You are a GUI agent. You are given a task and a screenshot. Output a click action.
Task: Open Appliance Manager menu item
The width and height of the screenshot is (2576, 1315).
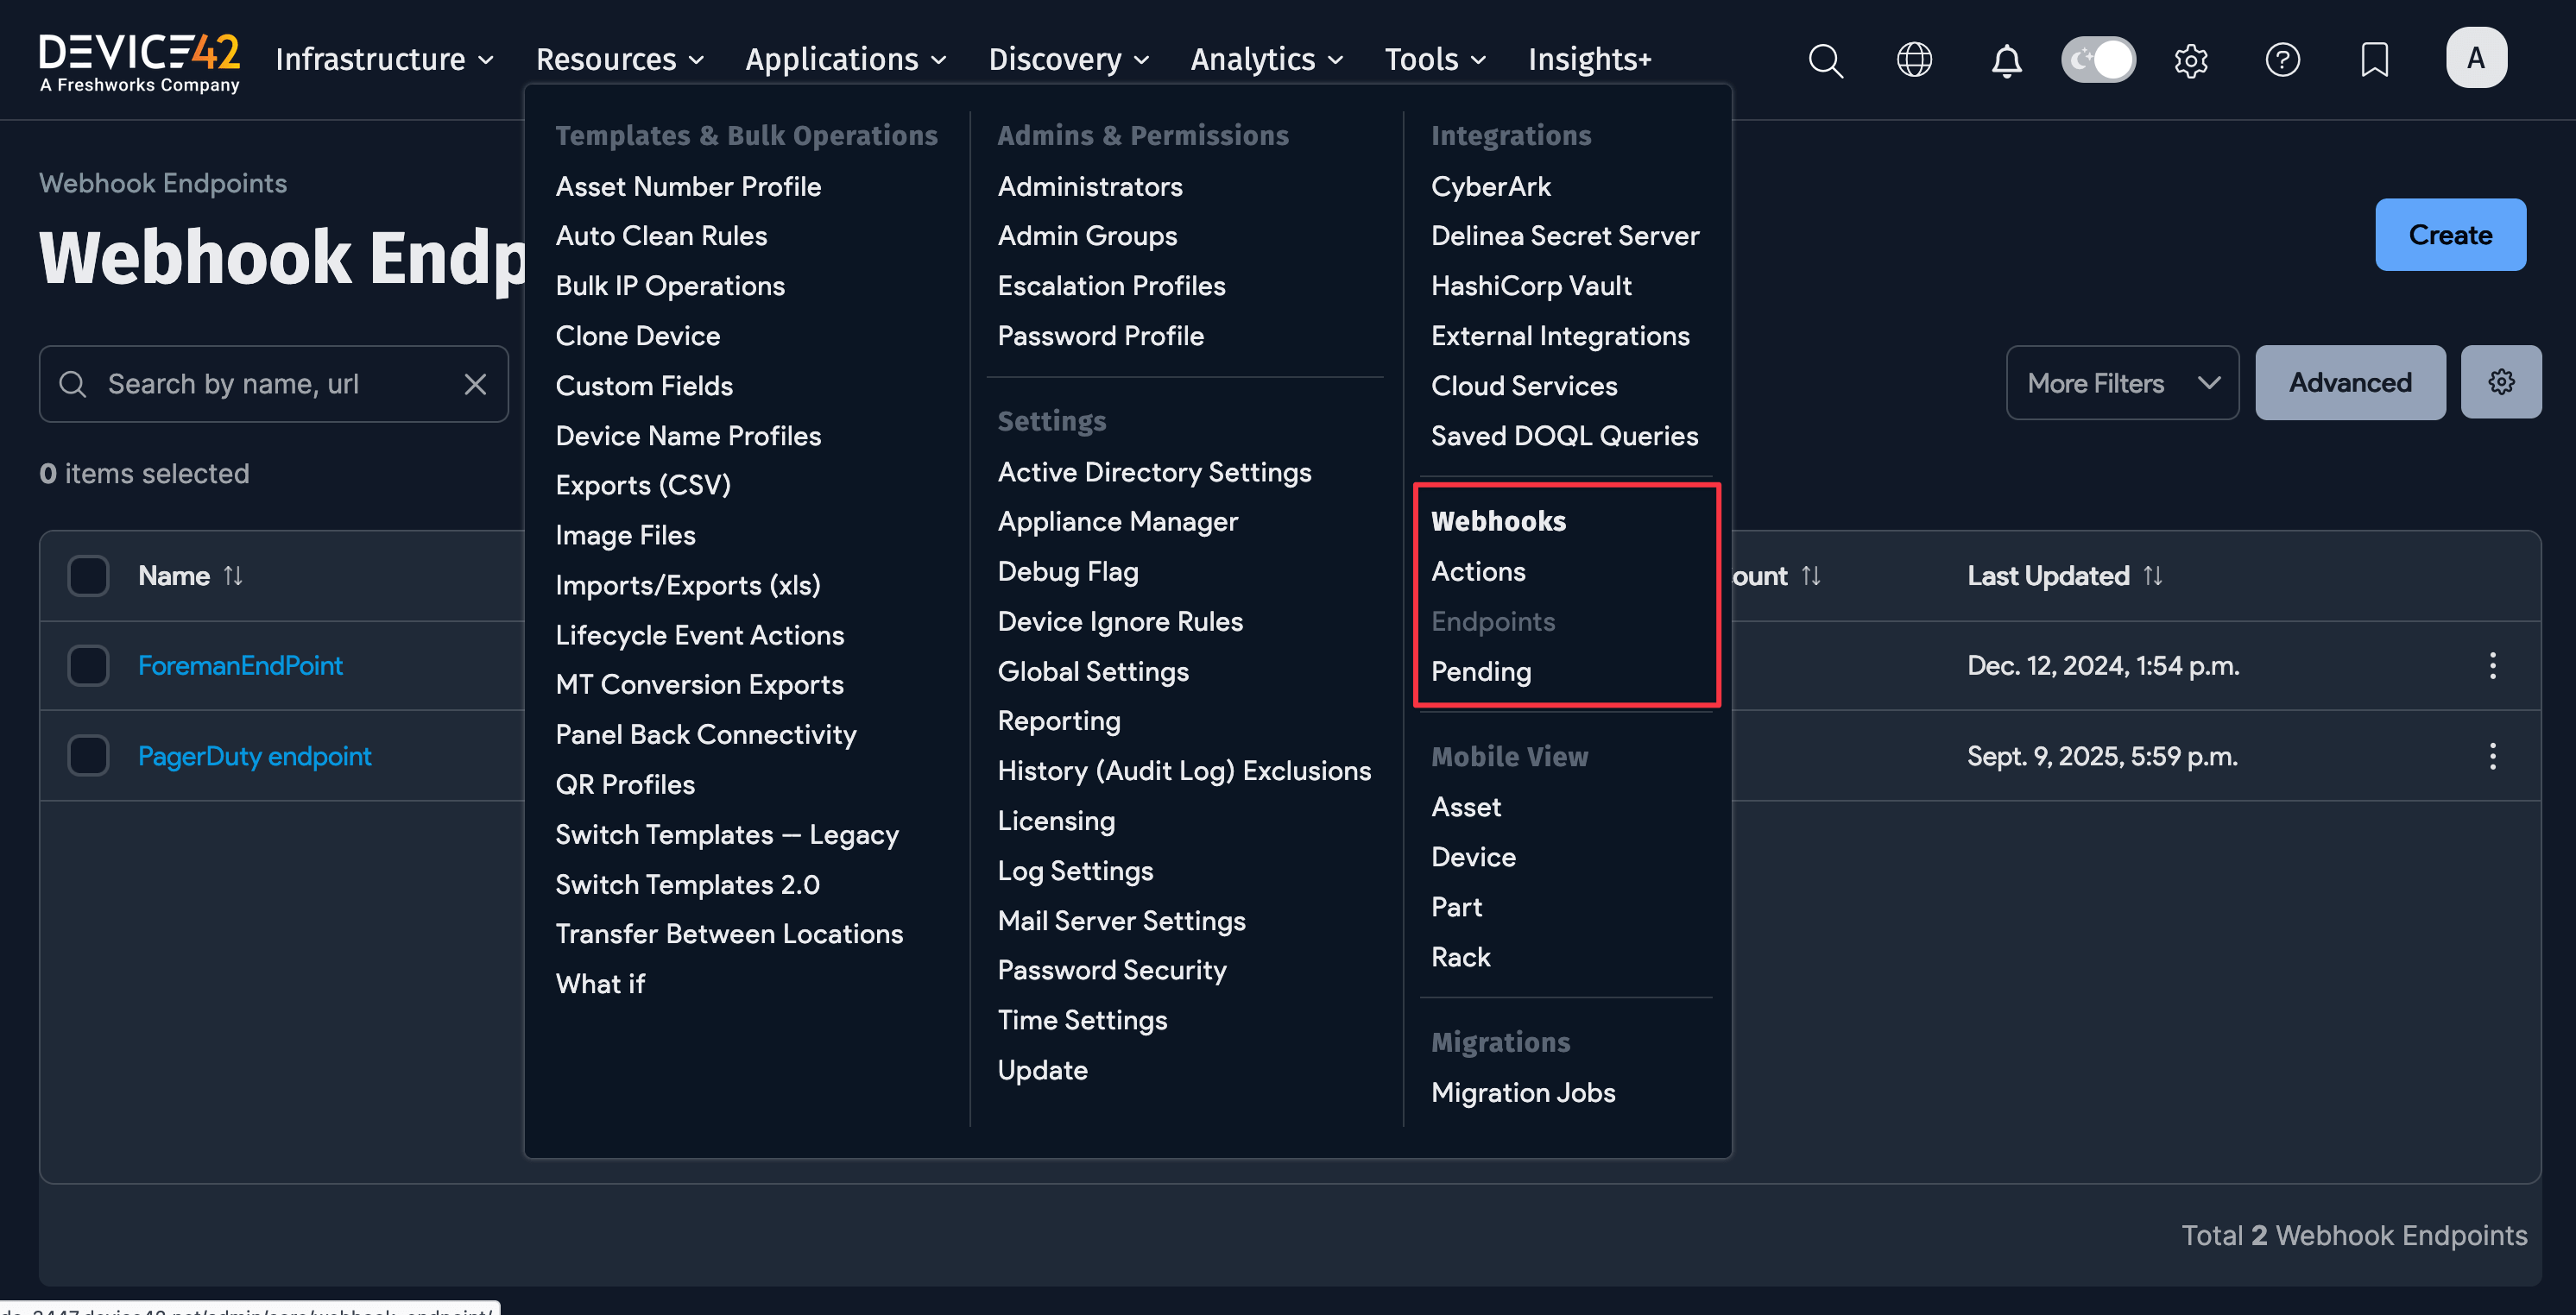point(1117,522)
